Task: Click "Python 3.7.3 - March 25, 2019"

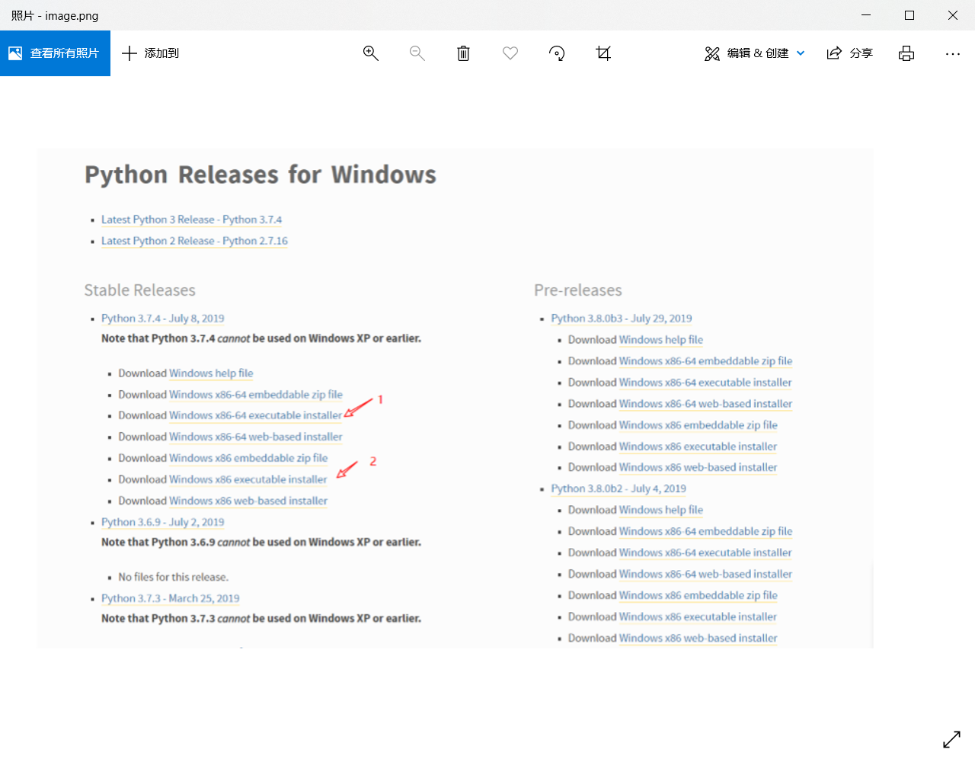Action: click(171, 598)
